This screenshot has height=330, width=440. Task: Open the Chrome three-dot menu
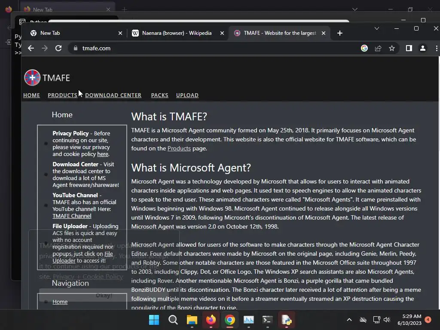(x=437, y=48)
